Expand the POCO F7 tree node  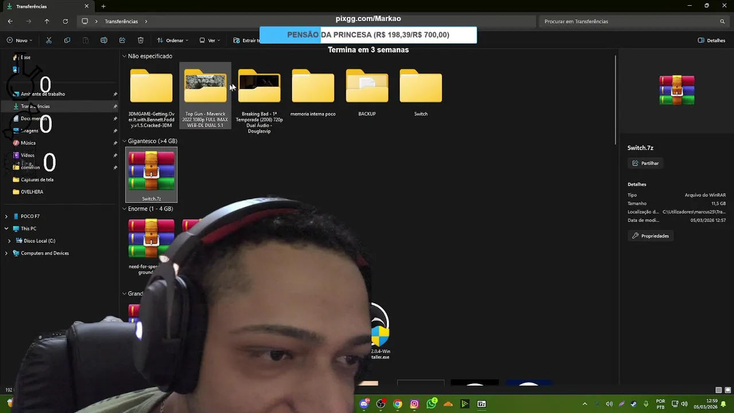tap(6, 216)
